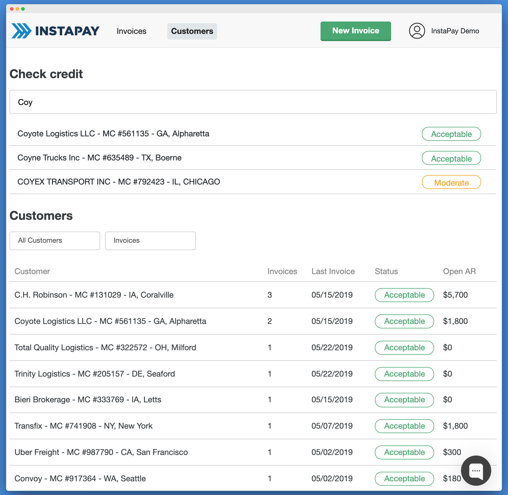
Task: Click Acceptable badge for Coyote Logistics result
Action: tap(451, 134)
